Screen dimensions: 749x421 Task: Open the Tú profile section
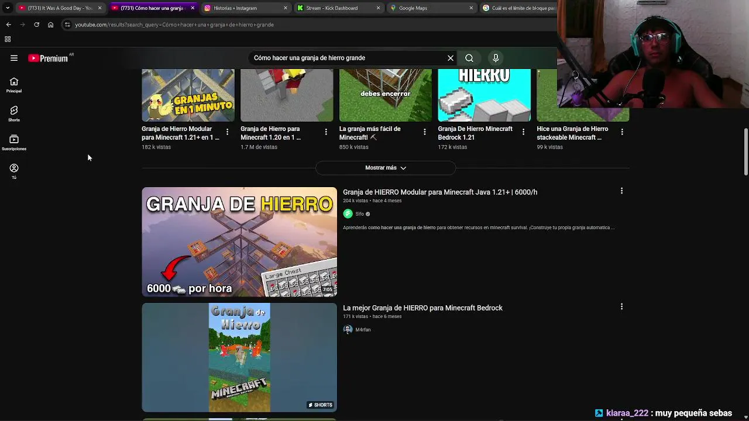coord(14,171)
